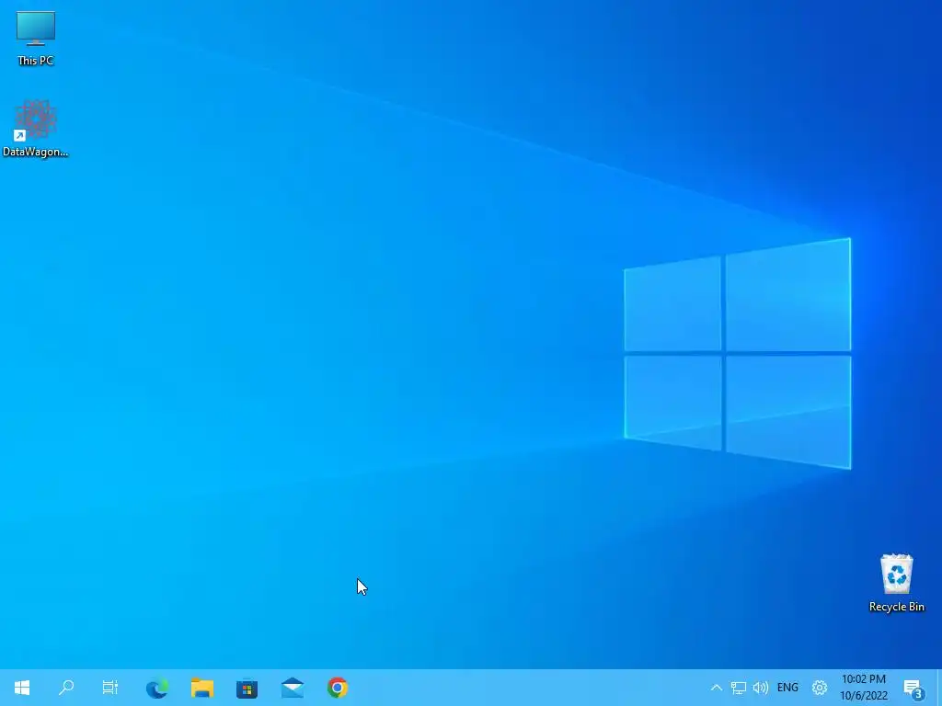This screenshot has height=706, width=942.
Task: Select the Recycle Bin icon
Action: [x=896, y=583]
